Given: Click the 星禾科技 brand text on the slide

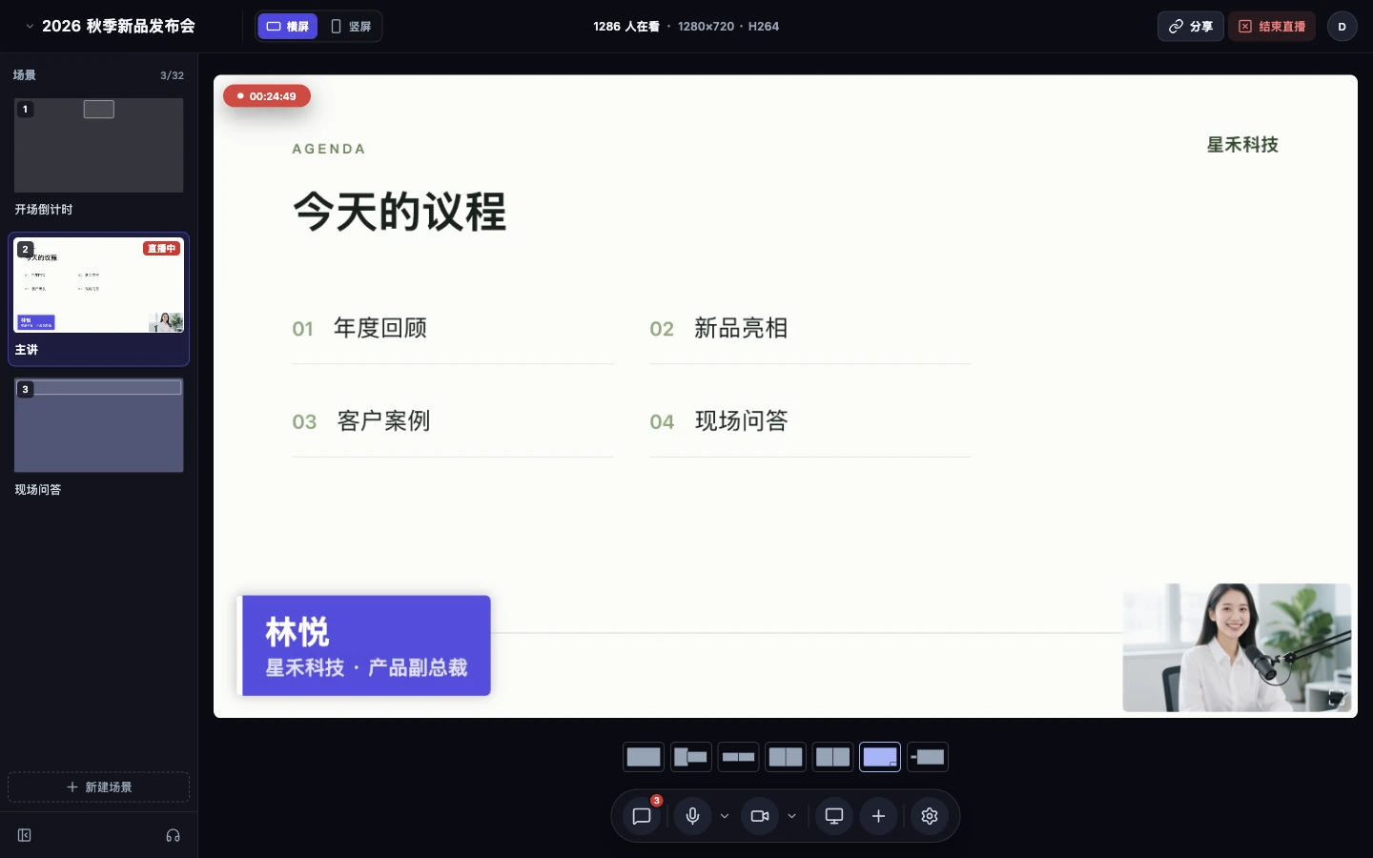Looking at the screenshot, I should click(x=1242, y=145).
